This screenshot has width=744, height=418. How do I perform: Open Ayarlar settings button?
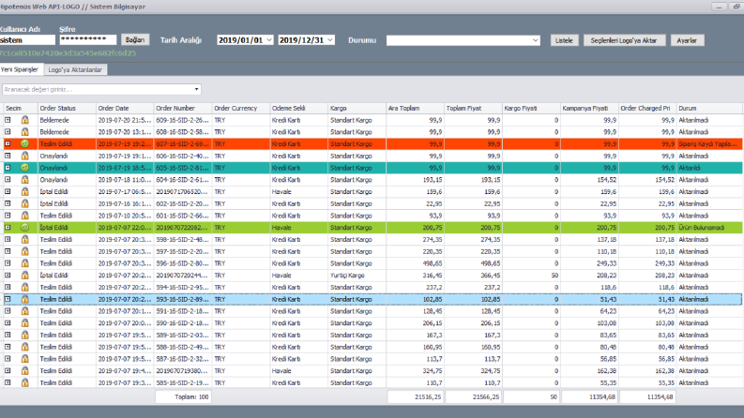pos(687,40)
